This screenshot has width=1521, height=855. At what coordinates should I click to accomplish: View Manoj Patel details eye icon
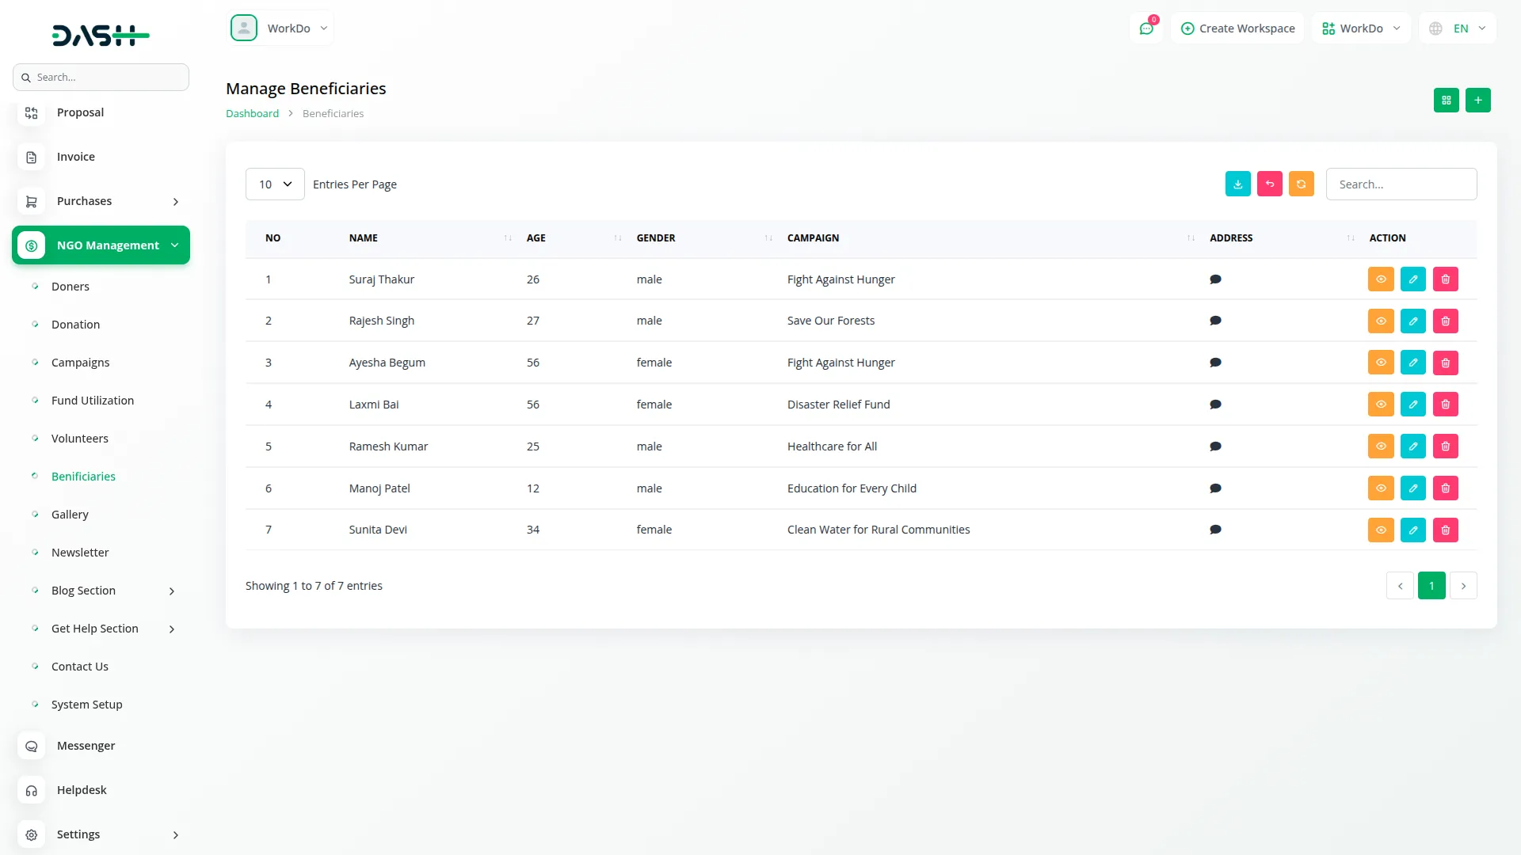pos(1380,488)
